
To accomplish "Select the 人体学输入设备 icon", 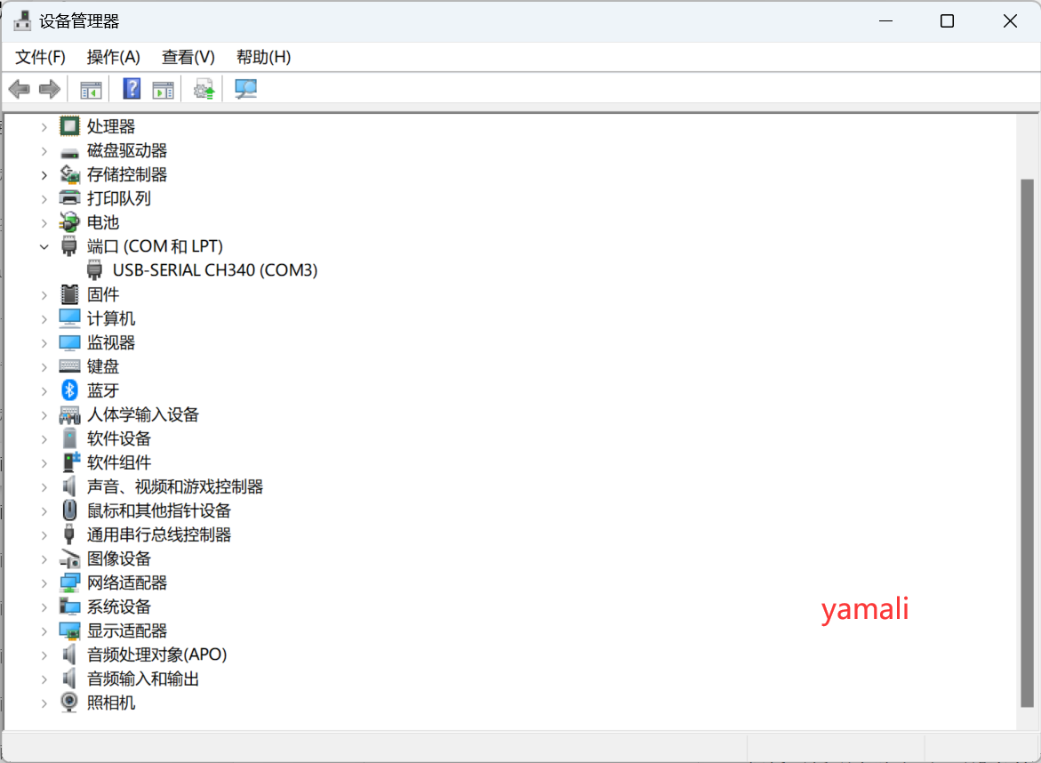I will coord(69,415).
